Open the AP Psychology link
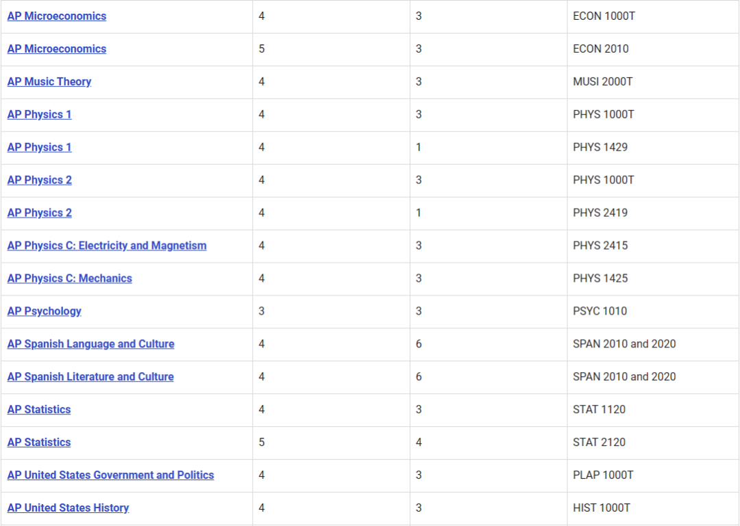Image resolution: width=740 pixels, height=526 pixels. (x=44, y=311)
